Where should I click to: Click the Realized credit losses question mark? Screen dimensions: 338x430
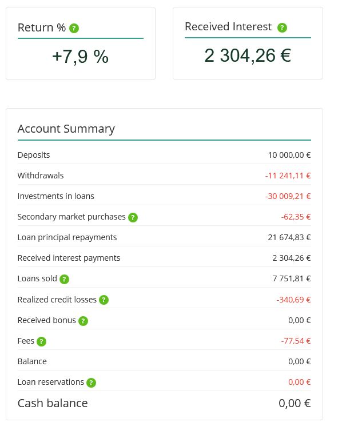point(104,300)
